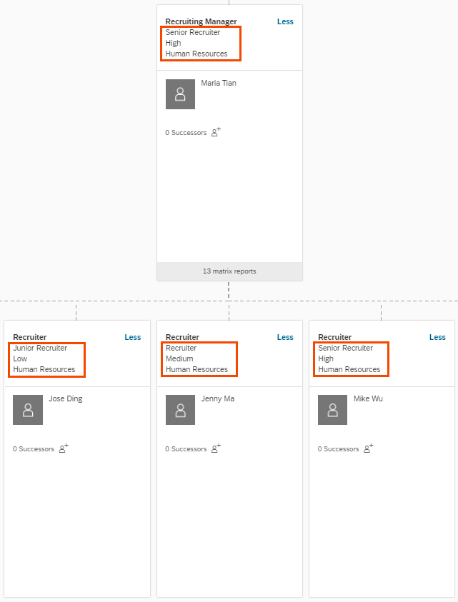Click Less on Jenny Ma's Recruiter card
The image size is (458, 602).
pyautogui.click(x=285, y=337)
